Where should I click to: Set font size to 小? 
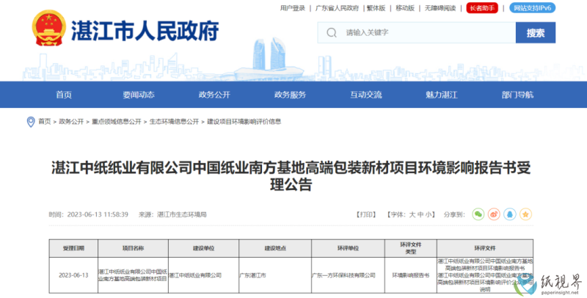pyautogui.click(x=429, y=214)
